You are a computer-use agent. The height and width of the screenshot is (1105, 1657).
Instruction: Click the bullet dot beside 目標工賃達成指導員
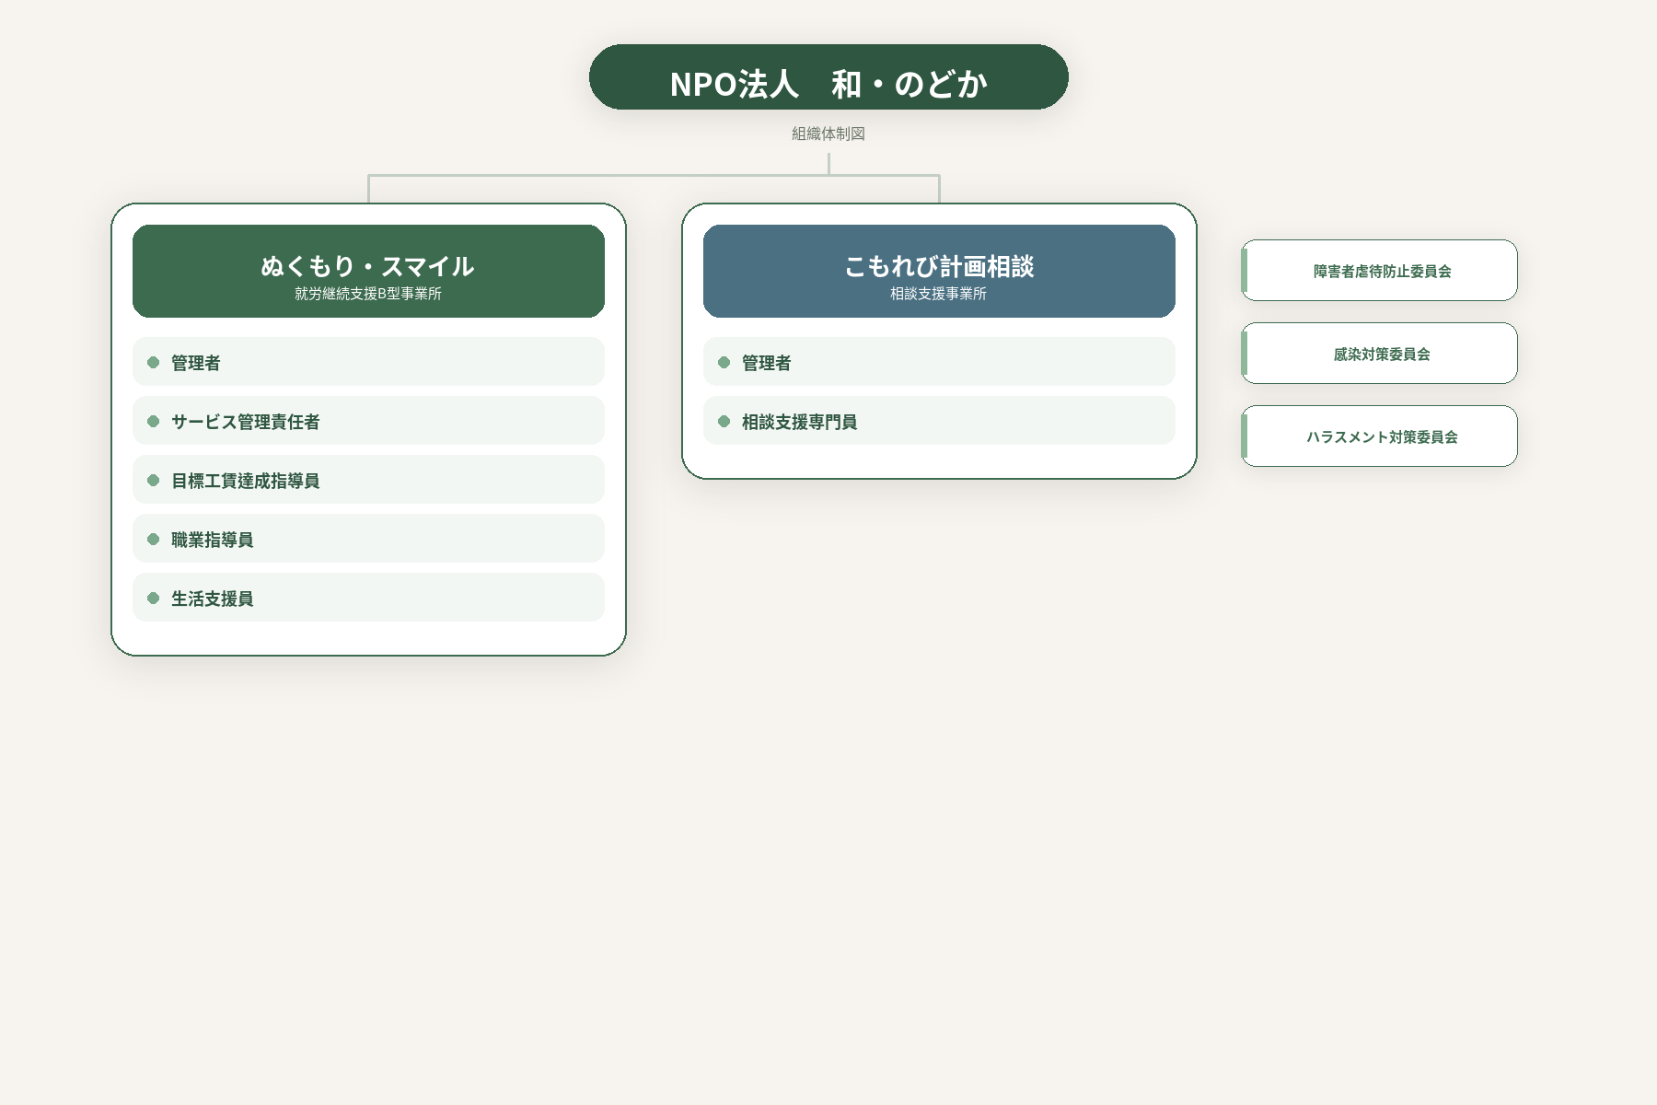(x=154, y=480)
